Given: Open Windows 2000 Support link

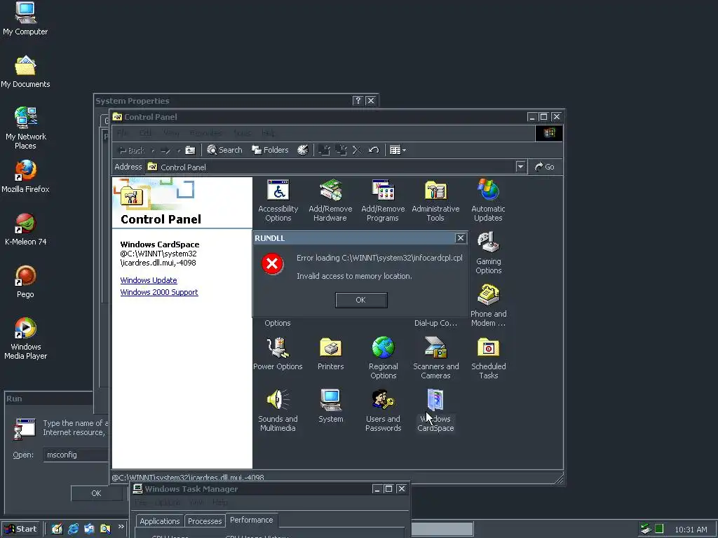Looking at the screenshot, I should [x=159, y=292].
